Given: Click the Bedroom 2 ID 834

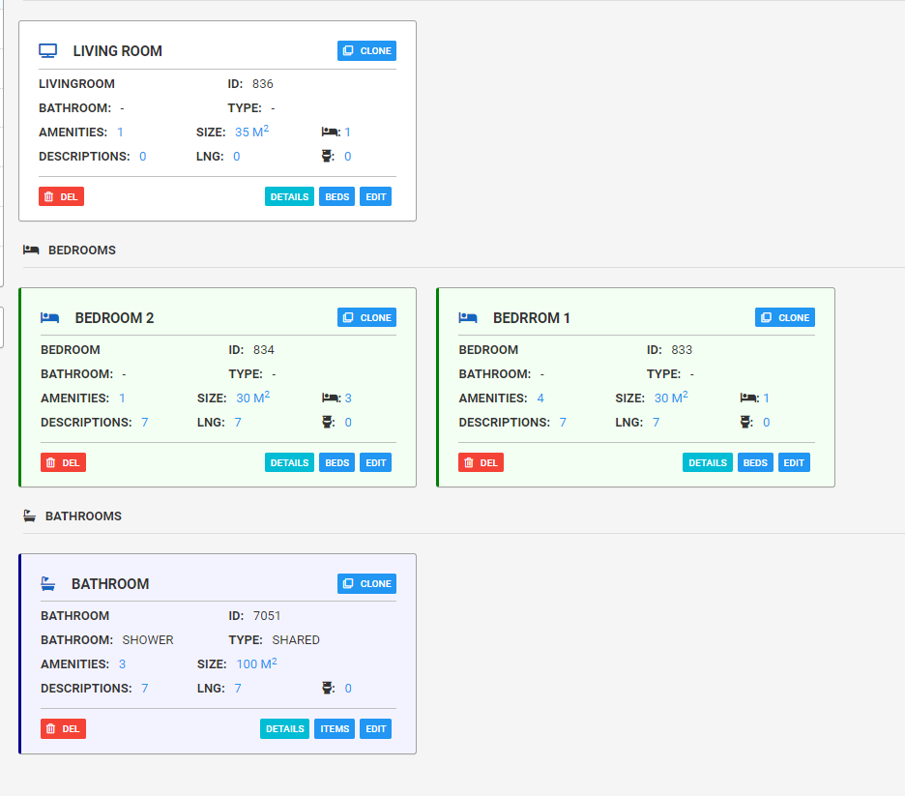Looking at the screenshot, I should pyautogui.click(x=264, y=350).
